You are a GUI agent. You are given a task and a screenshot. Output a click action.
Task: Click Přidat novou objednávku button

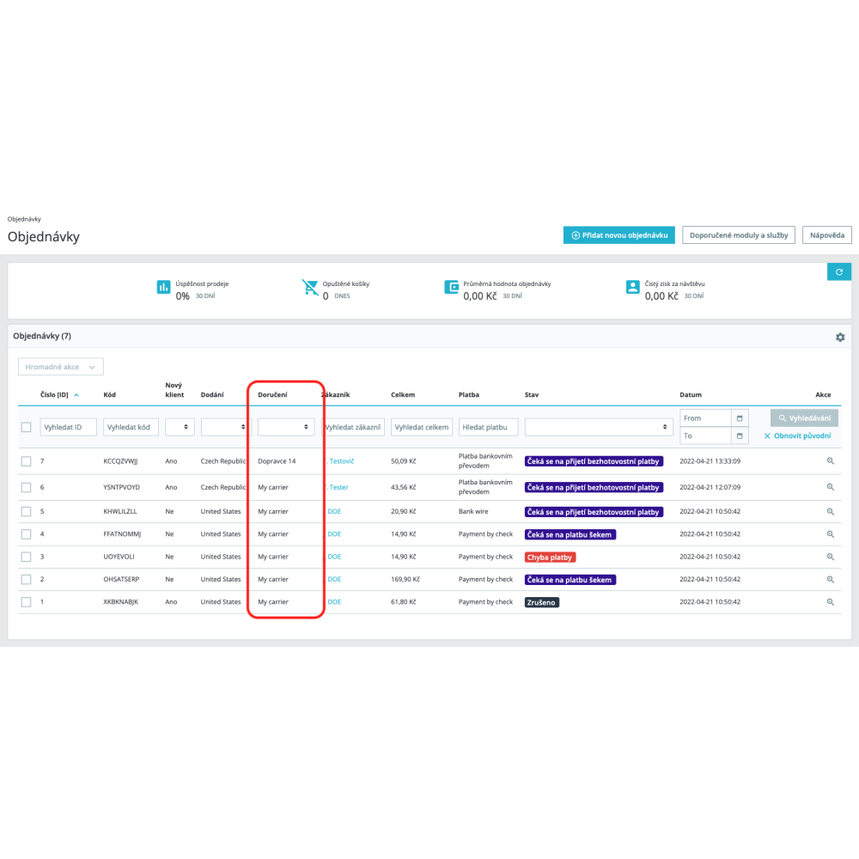point(619,235)
